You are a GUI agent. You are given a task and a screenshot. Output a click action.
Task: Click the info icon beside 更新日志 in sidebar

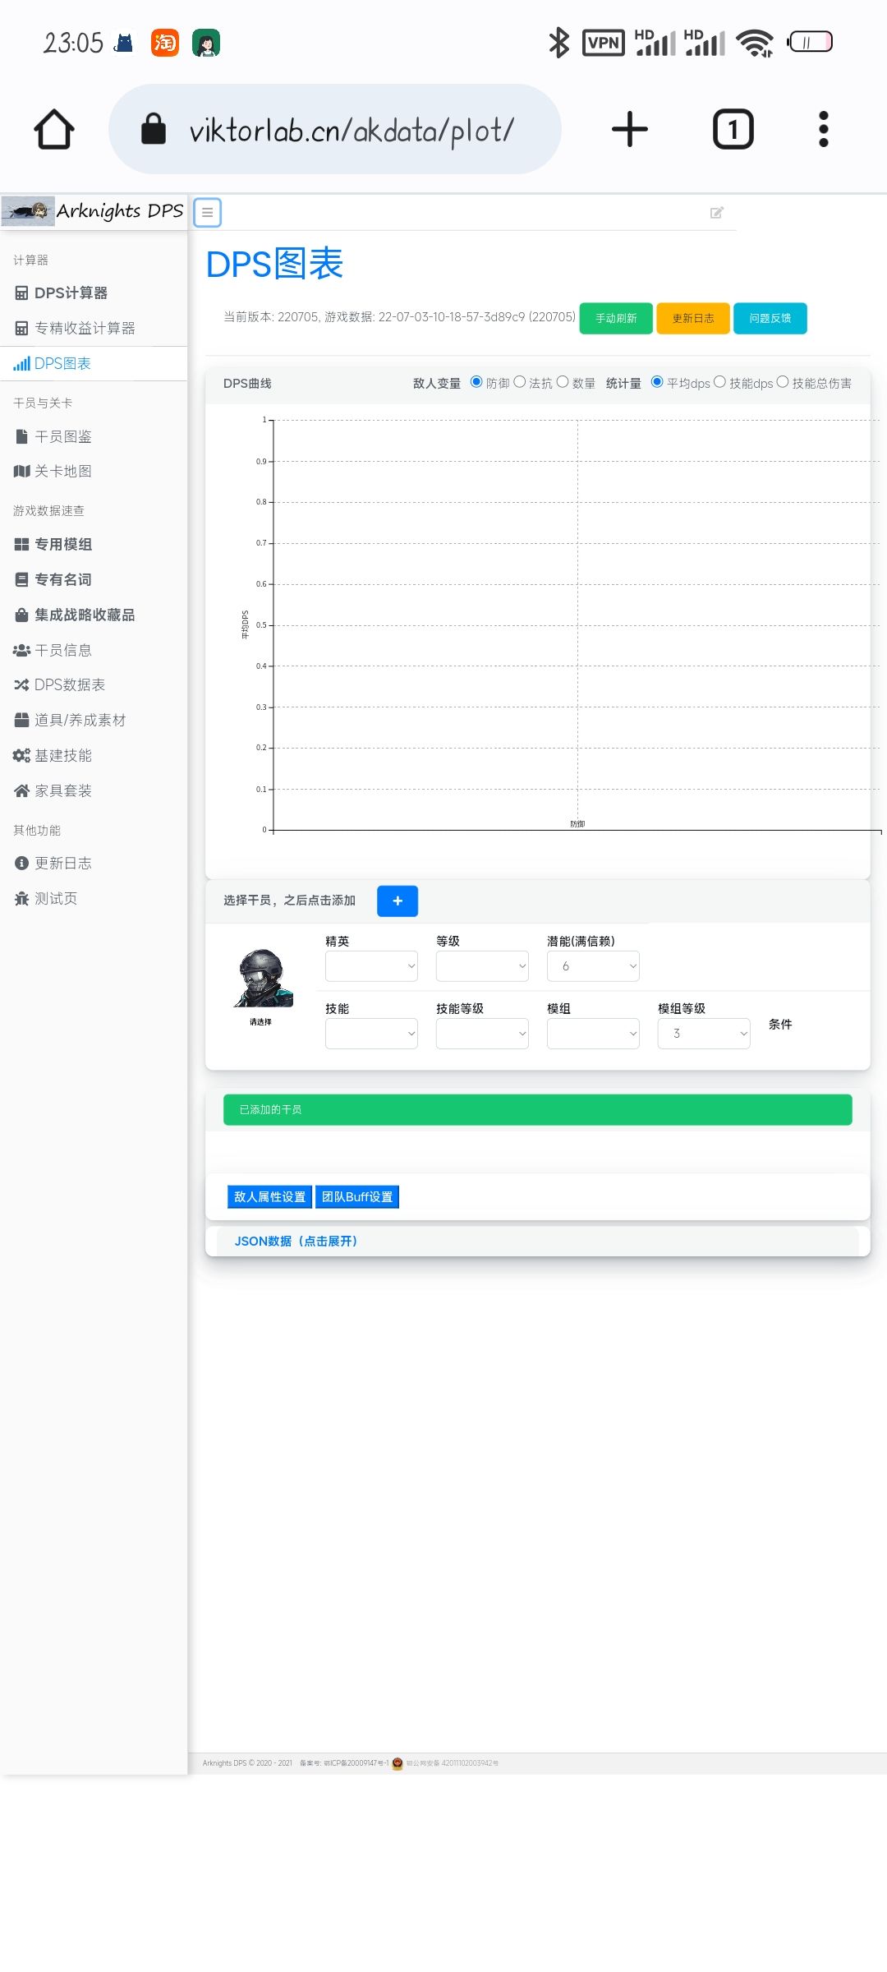click(21, 864)
